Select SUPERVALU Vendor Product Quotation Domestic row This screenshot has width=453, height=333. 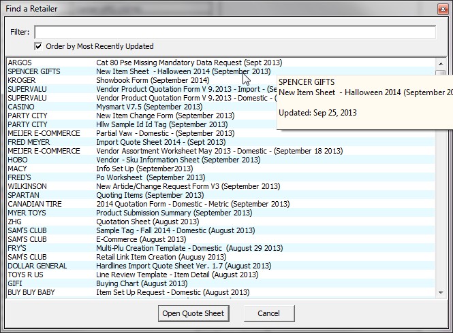221,98
